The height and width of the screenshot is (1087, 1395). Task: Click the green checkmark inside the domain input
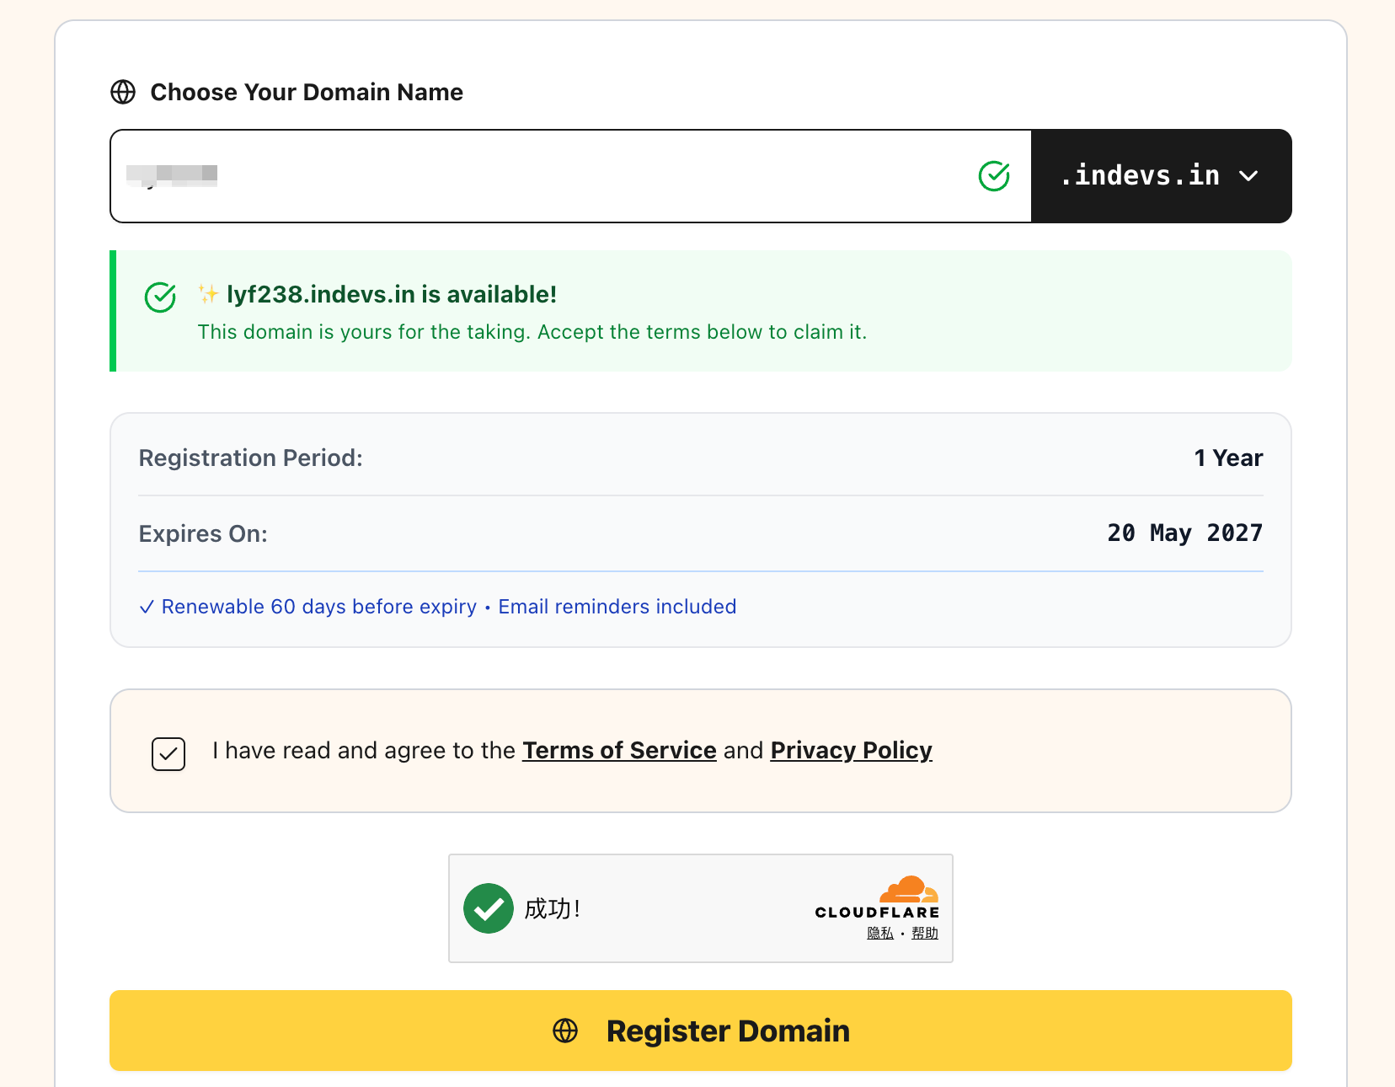click(994, 176)
